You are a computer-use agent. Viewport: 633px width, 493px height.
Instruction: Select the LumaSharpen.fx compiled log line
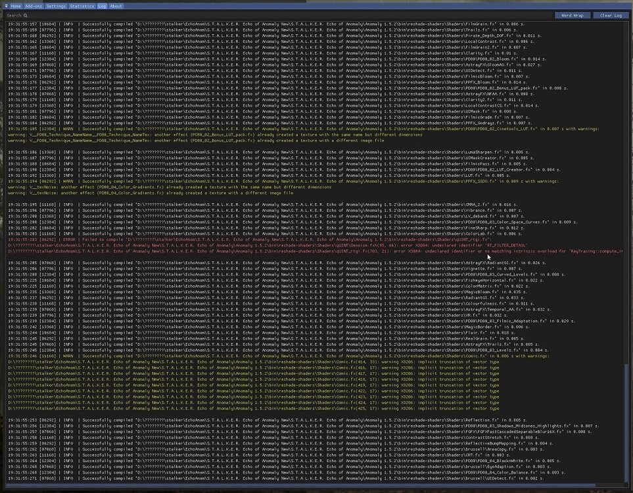tap(263, 152)
